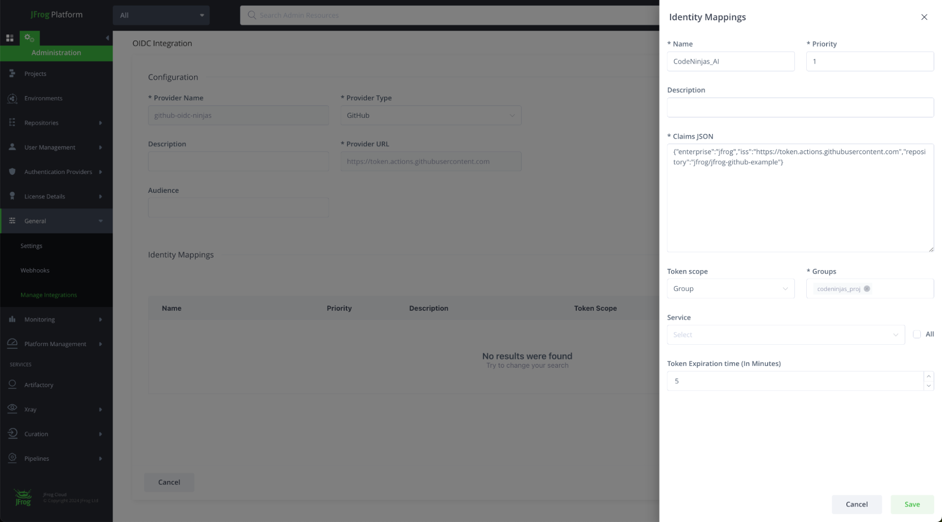The height and width of the screenshot is (522, 942).
Task: Select the Artifactory service icon
Action: (12, 384)
